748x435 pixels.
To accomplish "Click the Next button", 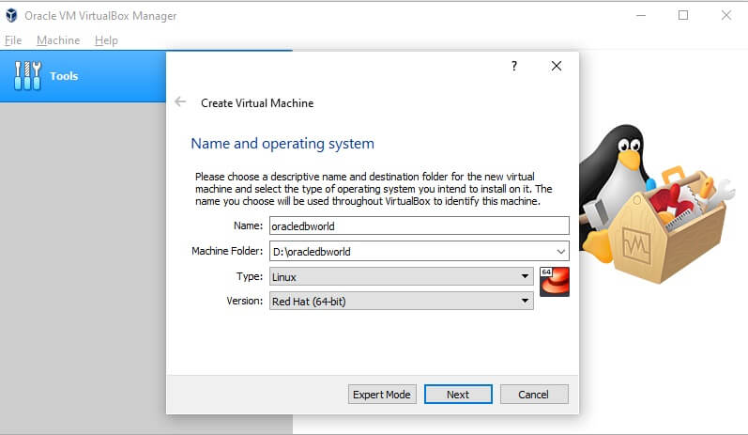I will (x=458, y=395).
